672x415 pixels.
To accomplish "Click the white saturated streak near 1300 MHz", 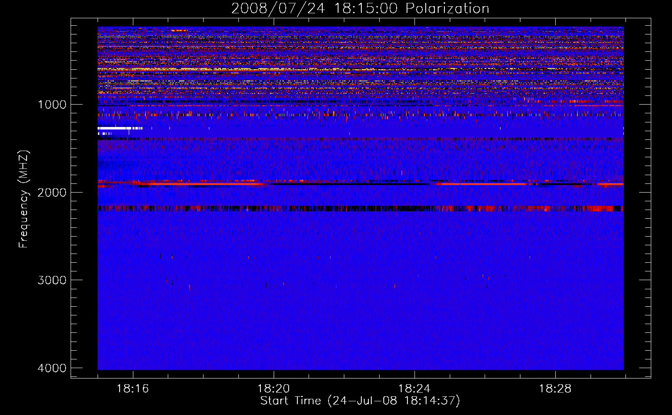I will [120, 128].
